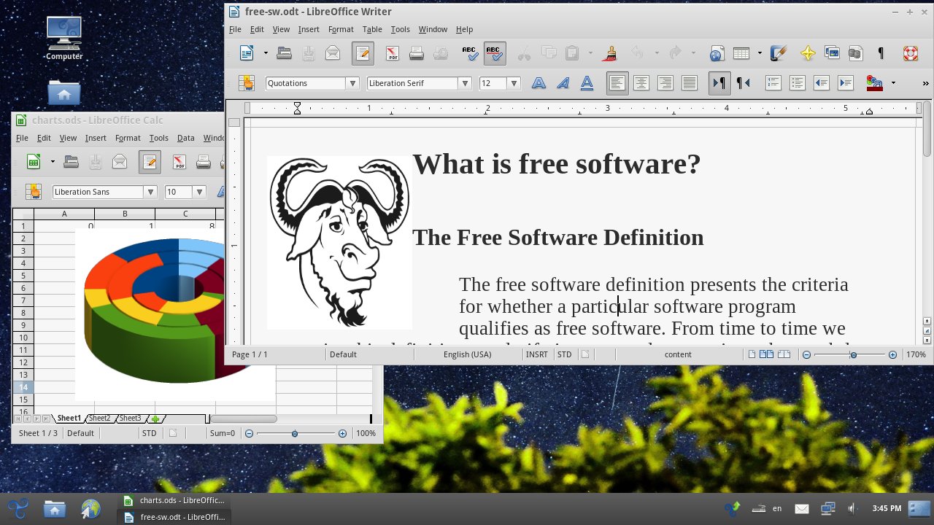Open the Liberation Sans font dropdown in Calc
The image size is (934, 525).
tap(151, 192)
